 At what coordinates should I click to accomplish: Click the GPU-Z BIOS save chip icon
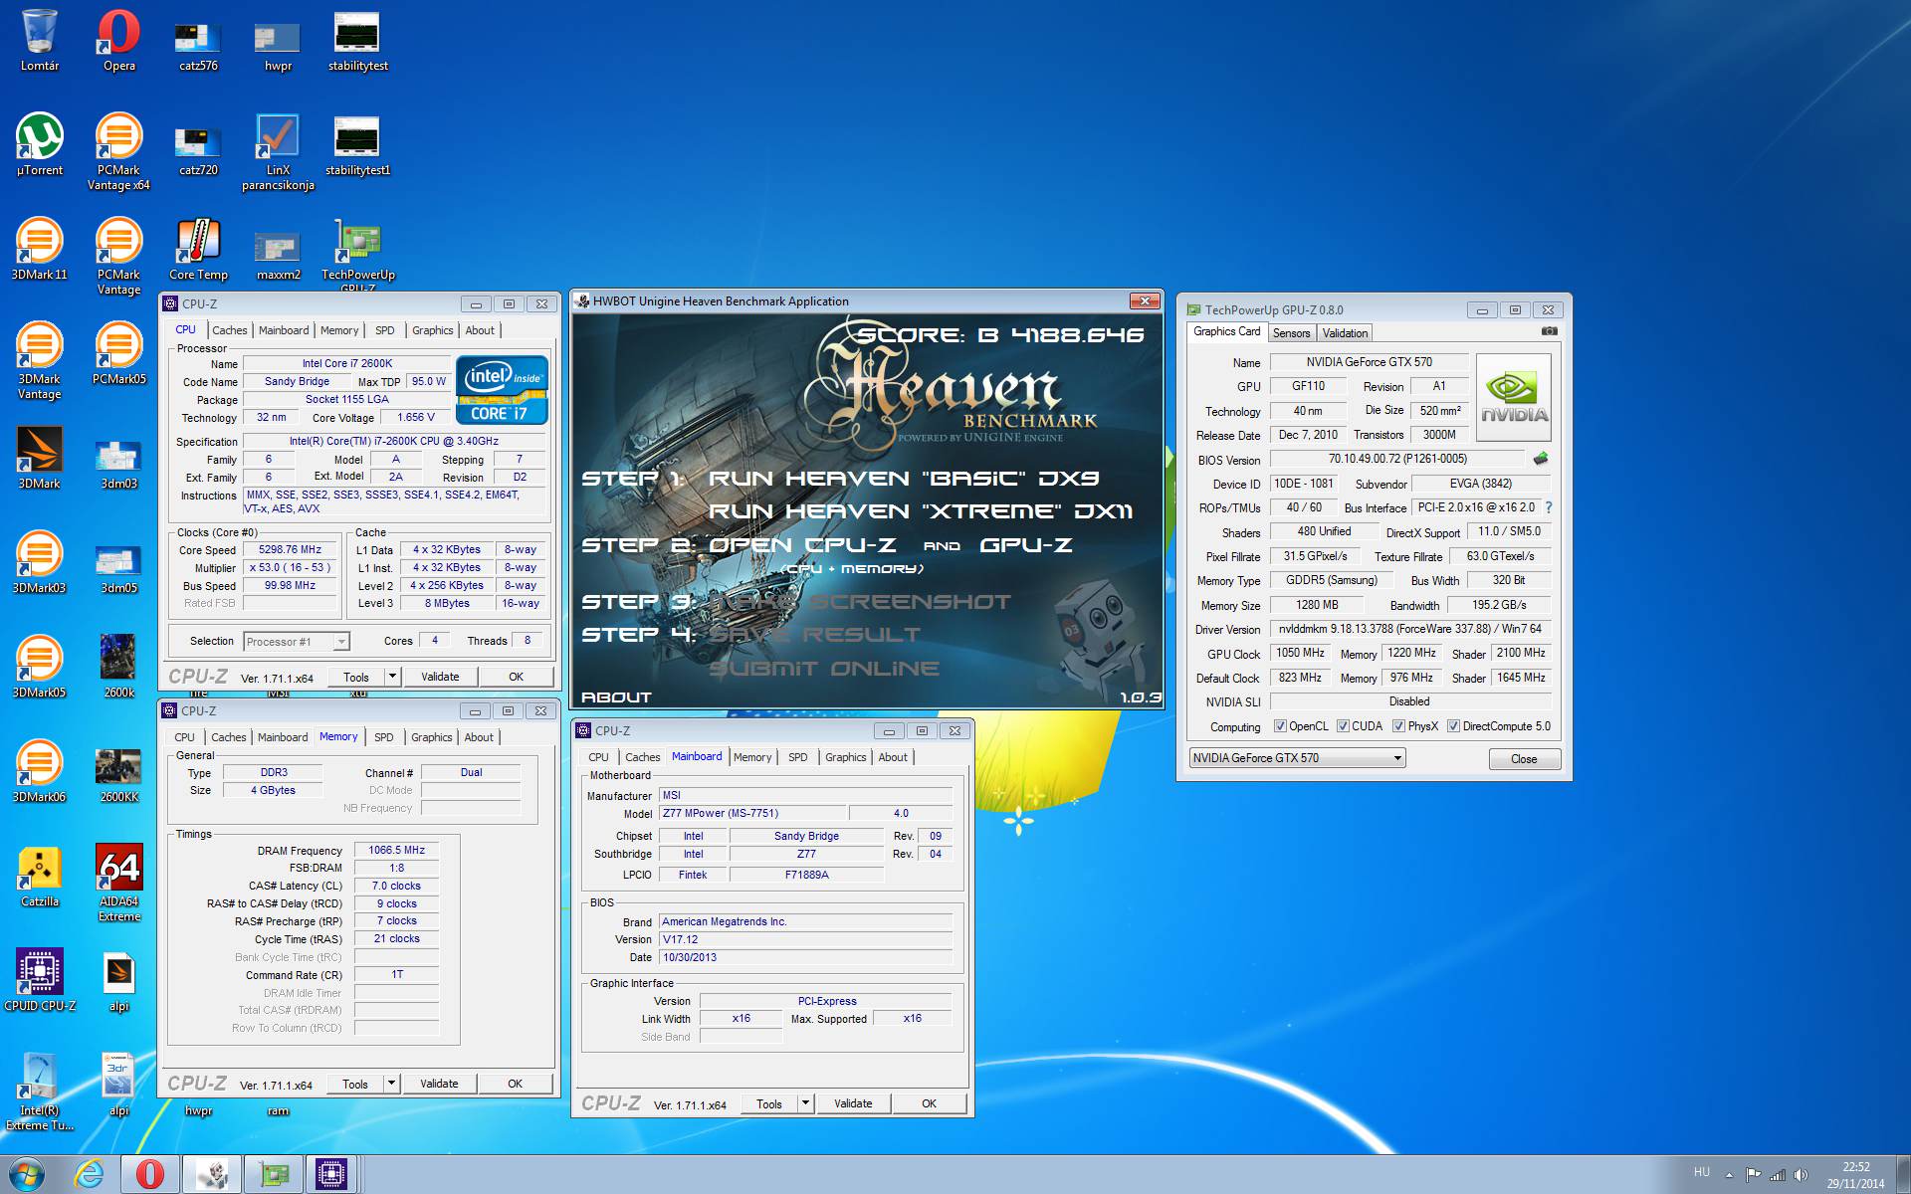coord(1541,459)
